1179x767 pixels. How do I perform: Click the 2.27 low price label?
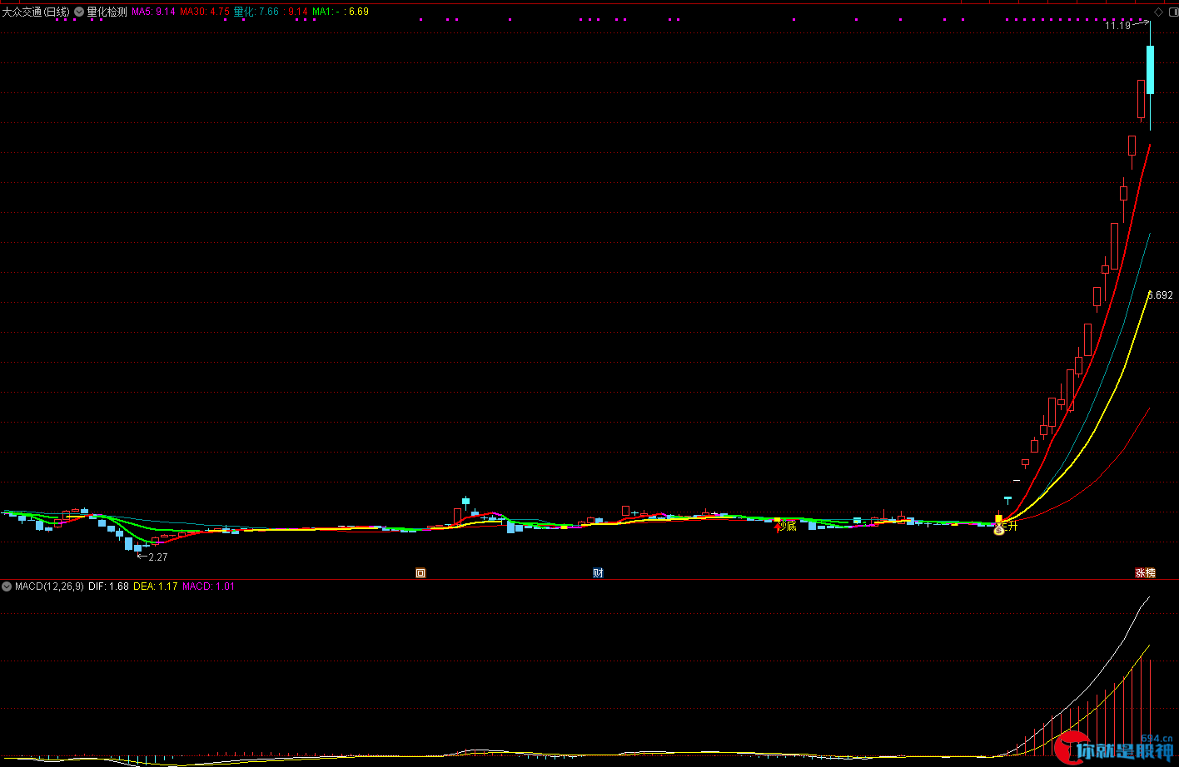(x=158, y=557)
